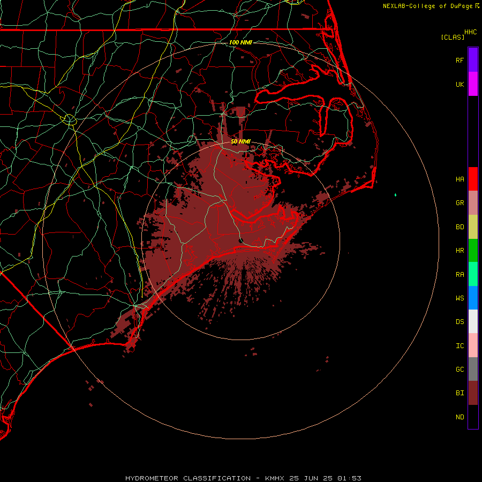482x482 pixels.
Task: Click the BD yellow legend swatch
Action: [473, 227]
